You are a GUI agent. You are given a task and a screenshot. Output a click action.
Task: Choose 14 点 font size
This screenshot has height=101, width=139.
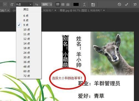click(x=29, y=43)
